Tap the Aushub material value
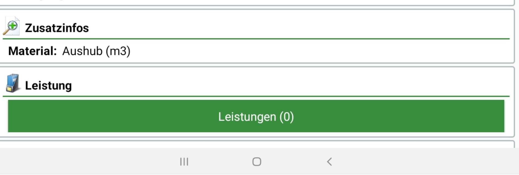Viewport: 519px width, 175px height. (x=82, y=51)
